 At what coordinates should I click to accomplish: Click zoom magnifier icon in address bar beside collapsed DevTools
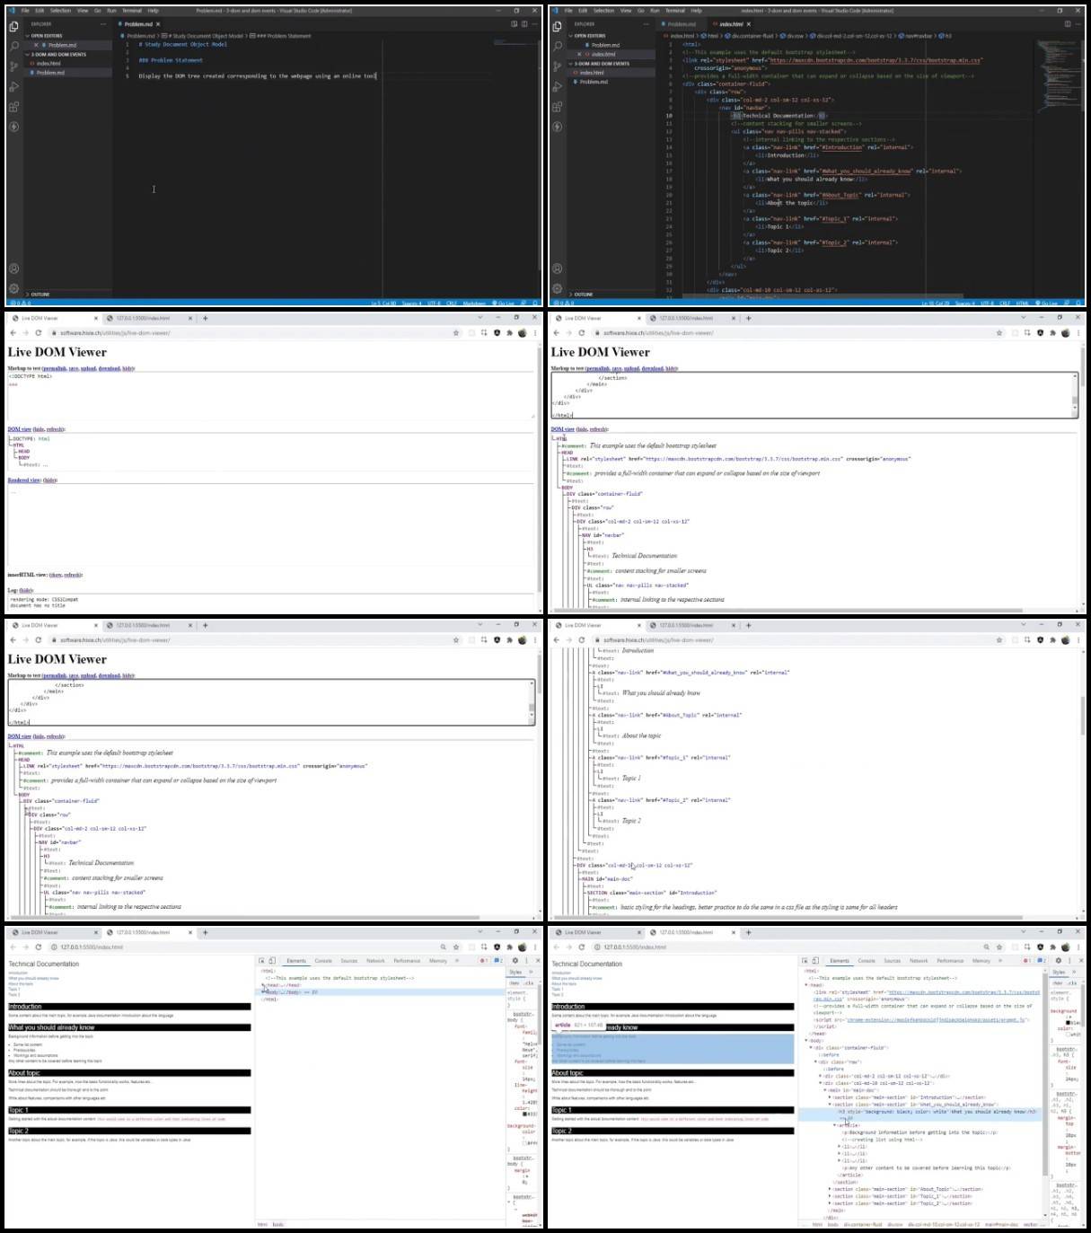pos(443,947)
